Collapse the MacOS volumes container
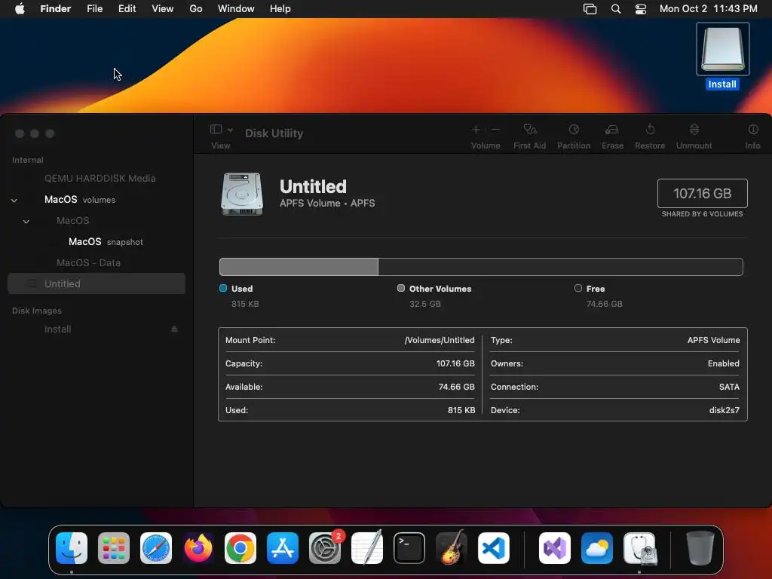The height and width of the screenshot is (579, 772). point(14,200)
